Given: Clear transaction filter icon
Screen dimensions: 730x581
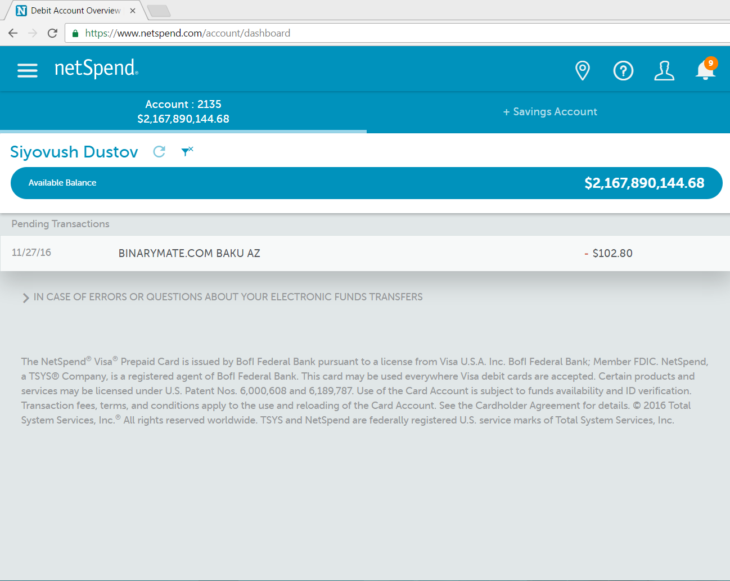Looking at the screenshot, I should [187, 151].
